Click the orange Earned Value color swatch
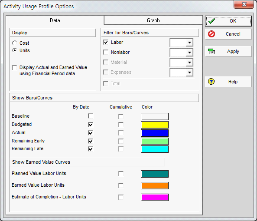 155,185
